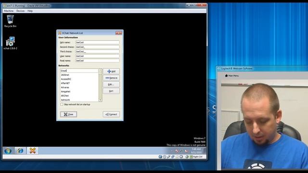The height and width of the screenshot is (173, 308).
Task: Open the Machine menu in VirtualBox
Action: point(9,11)
